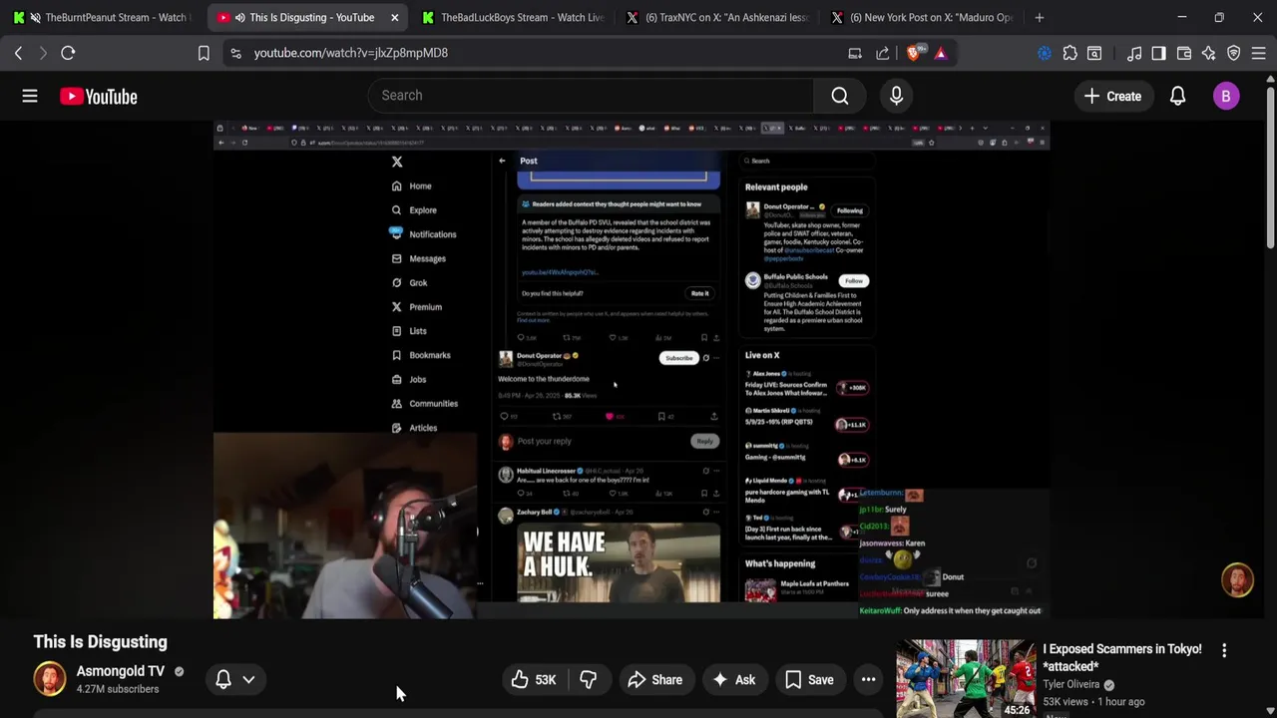The image size is (1277, 718).
Task: Share this page from address bar
Action: (x=883, y=53)
